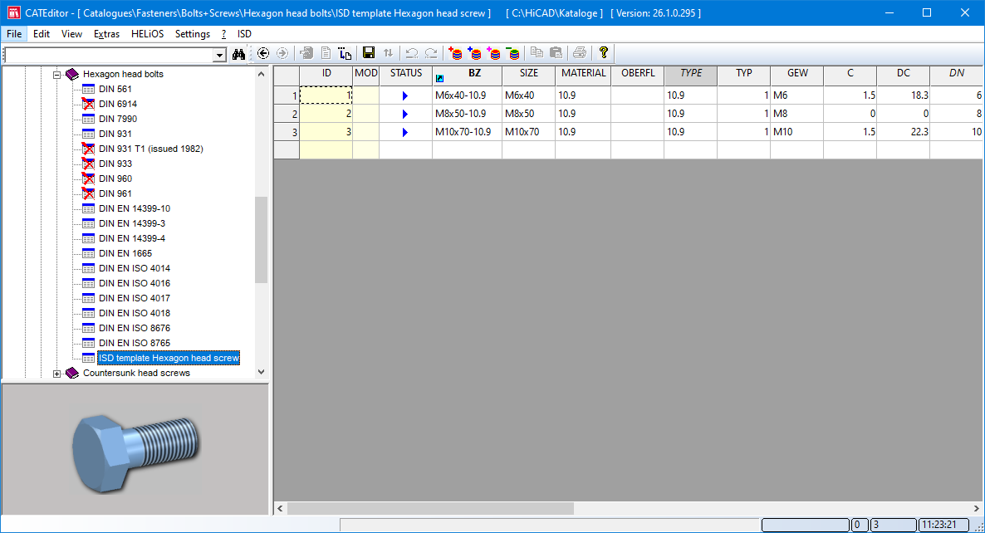The height and width of the screenshot is (533, 985).
Task: Click the blank page toolbar icon
Action: [x=326, y=53]
